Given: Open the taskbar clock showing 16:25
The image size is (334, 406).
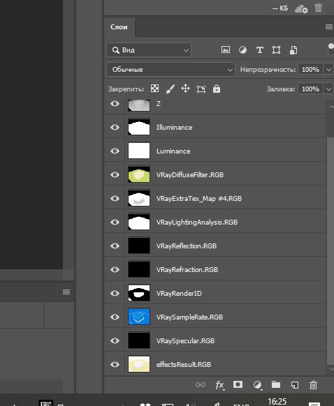Looking at the screenshot, I should (277, 402).
